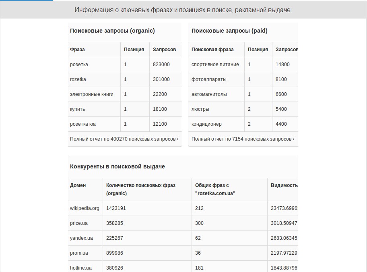This screenshot has width=367, height=272.
Task: Click the 'фотоаппараты' paid phrase
Action: (x=209, y=79)
